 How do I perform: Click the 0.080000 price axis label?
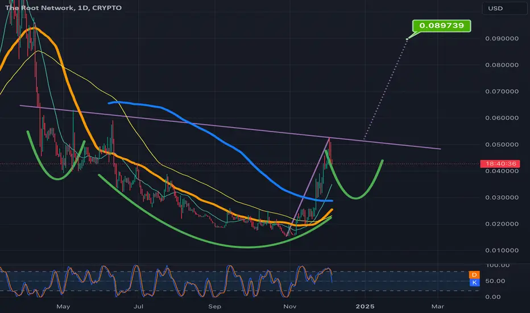[502, 65]
